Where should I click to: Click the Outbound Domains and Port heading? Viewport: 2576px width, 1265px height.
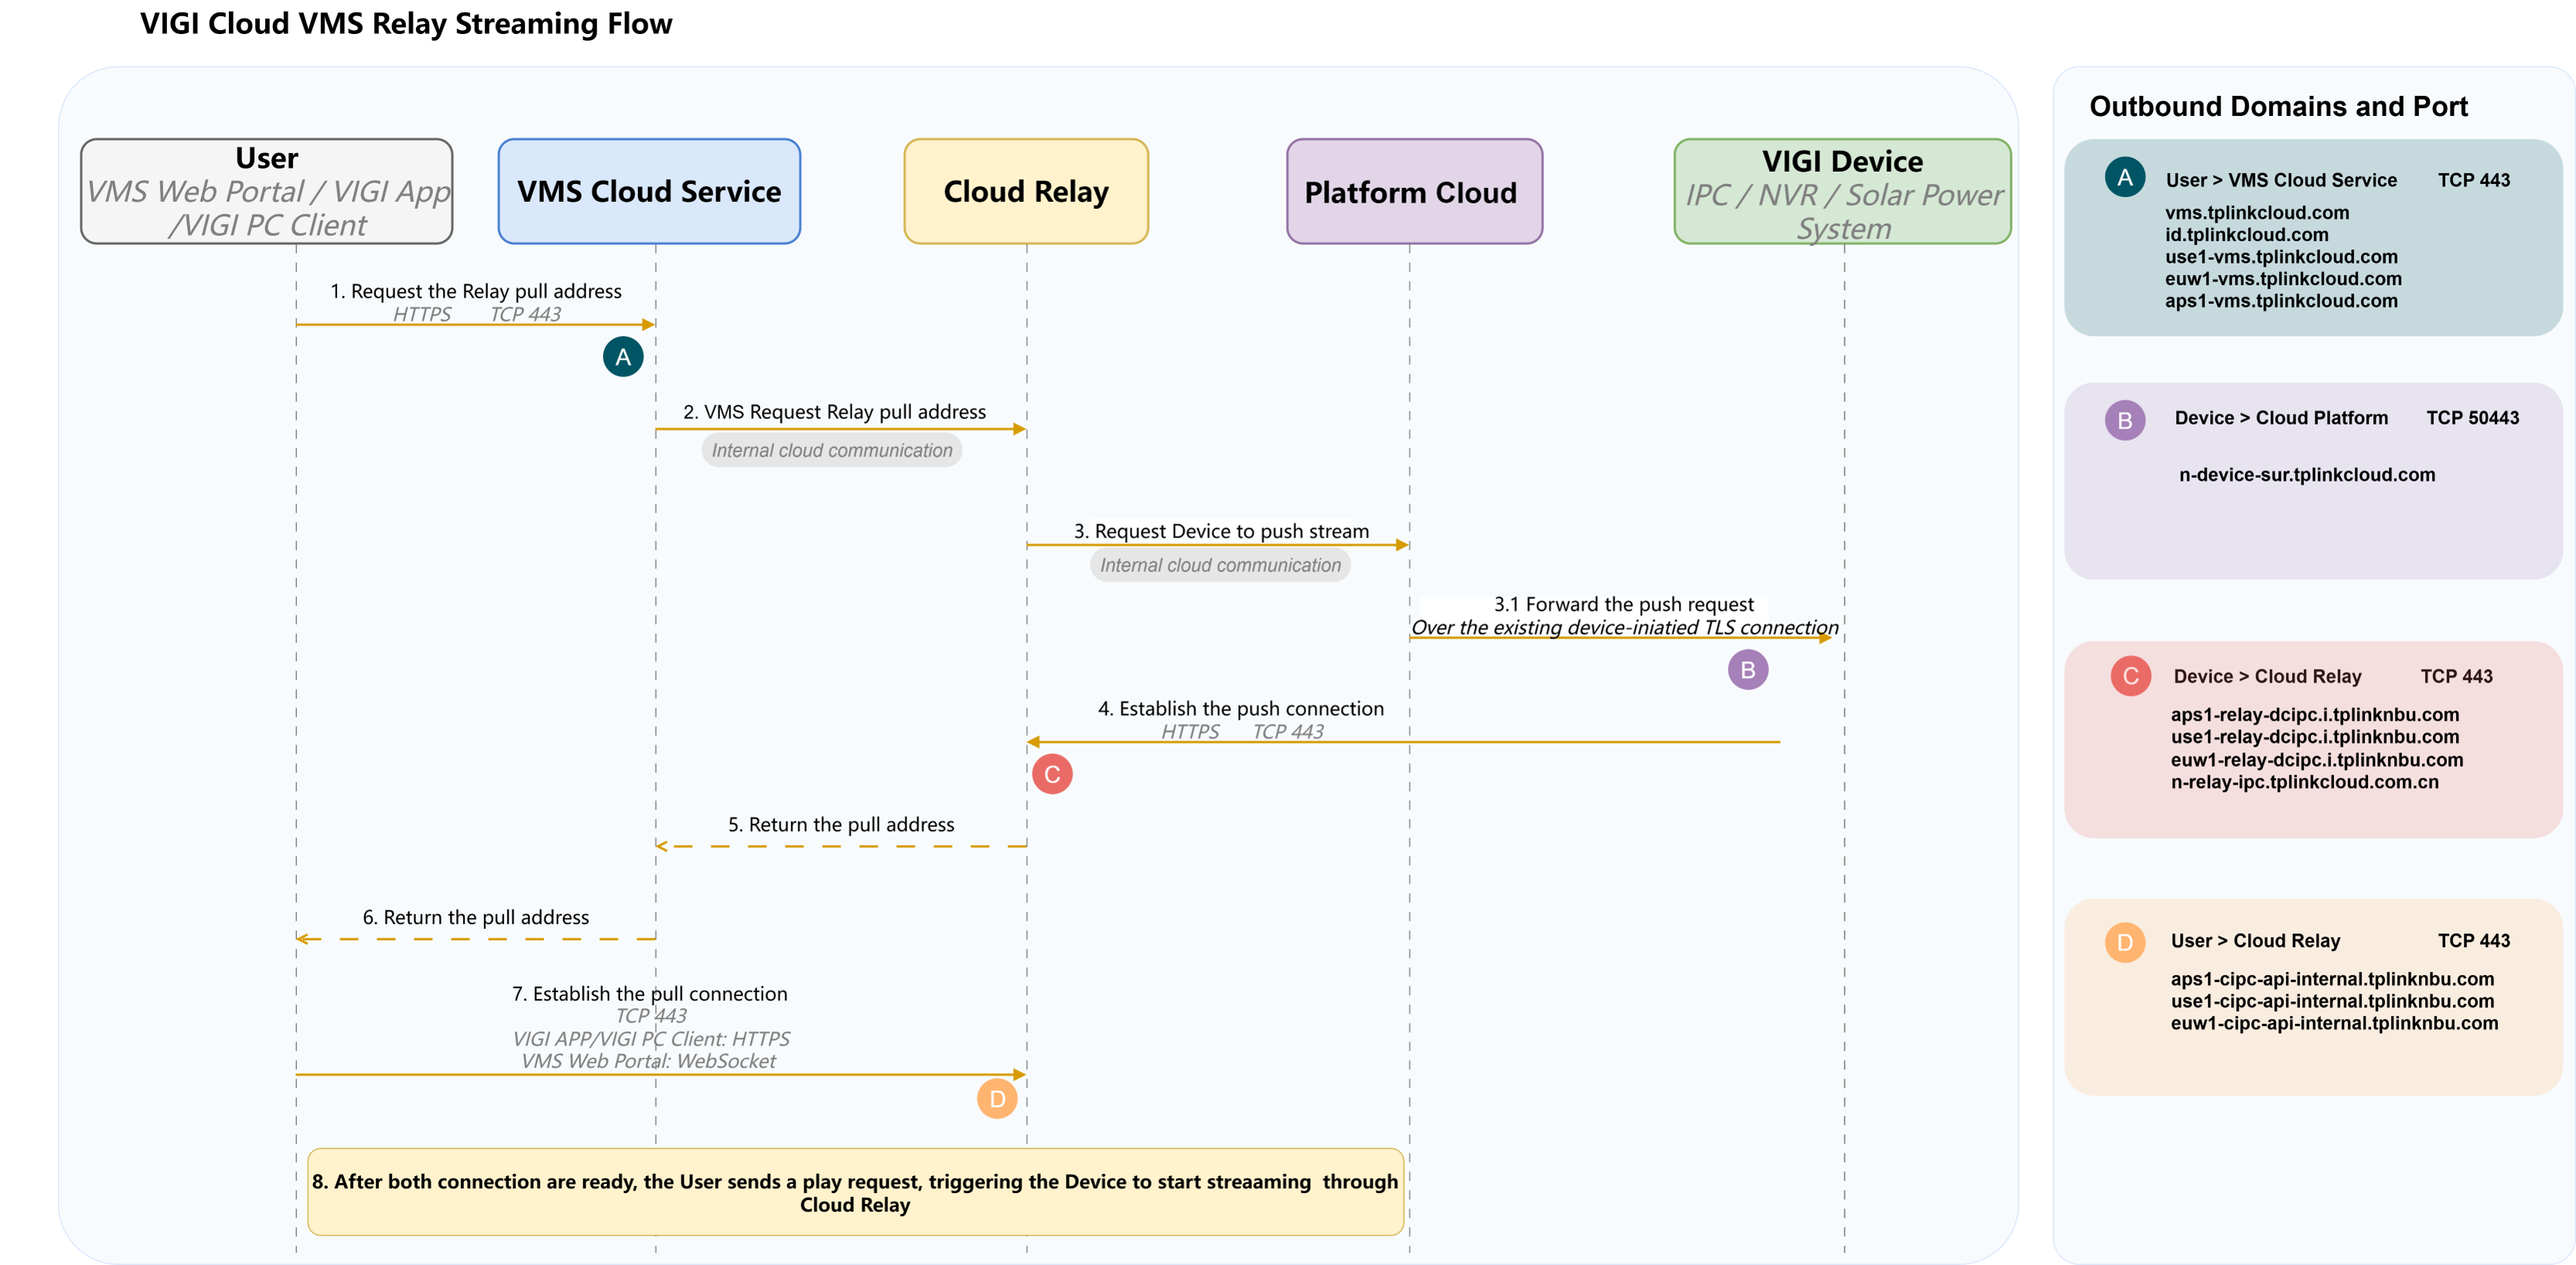pos(2279,106)
